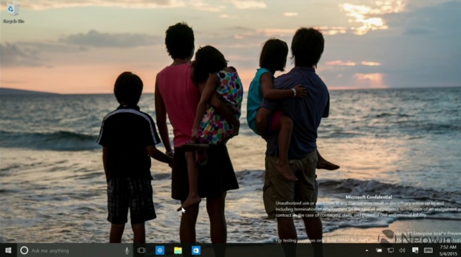Open the network status tray icon
This screenshot has height=257, width=461.
pos(391,250)
